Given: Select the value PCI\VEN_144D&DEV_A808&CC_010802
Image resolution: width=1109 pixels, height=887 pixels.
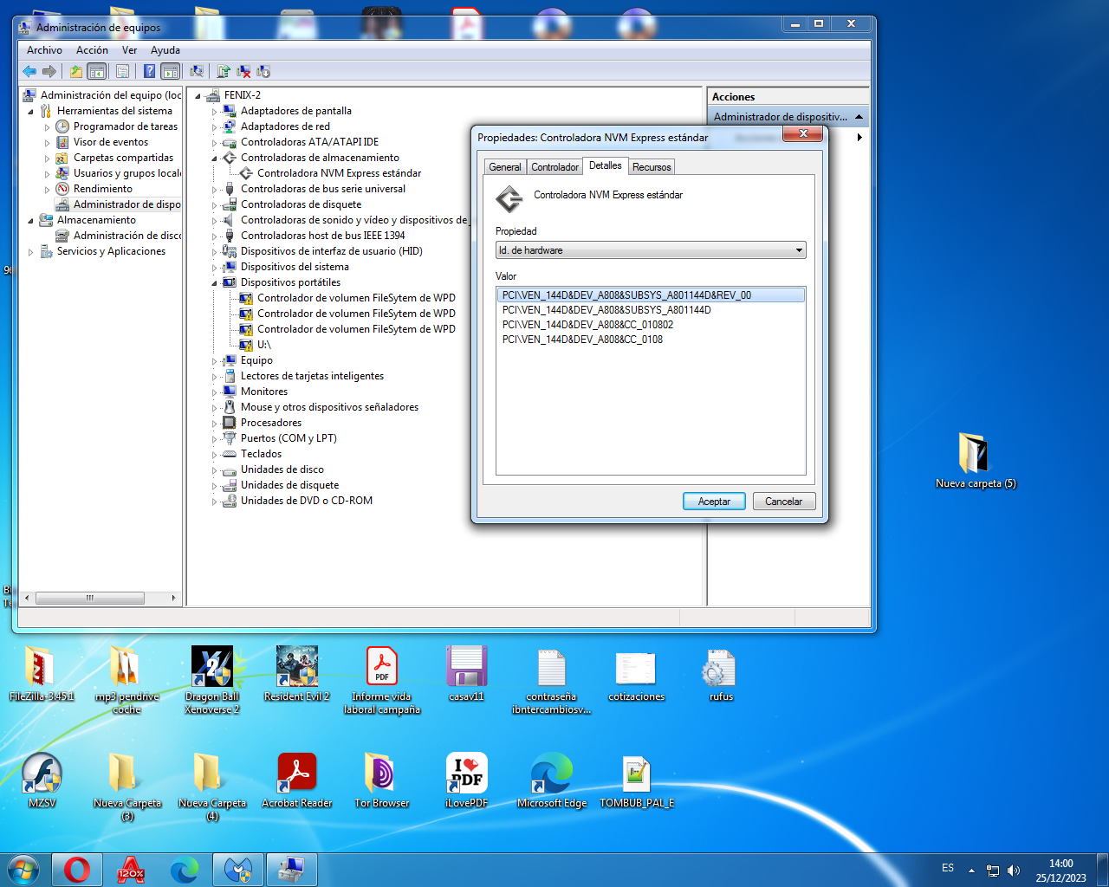Looking at the screenshot, I should pyautogui.click(x=587, y=325).
